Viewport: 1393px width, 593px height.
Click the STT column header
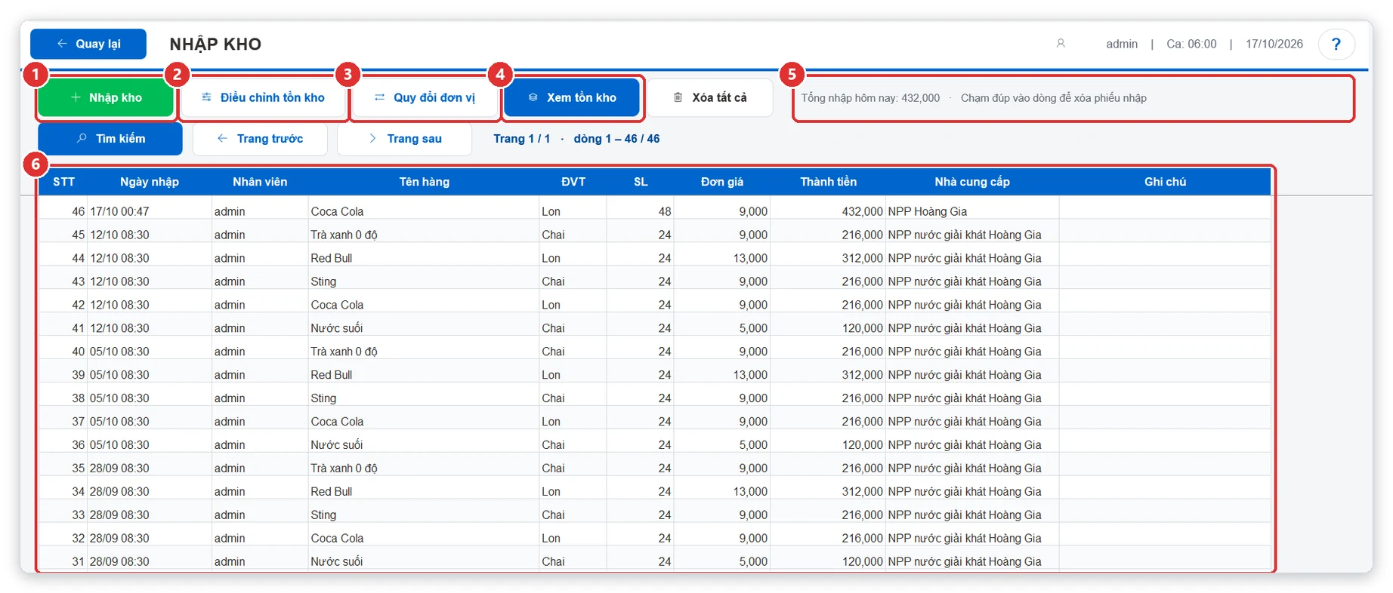click(63, 182)
